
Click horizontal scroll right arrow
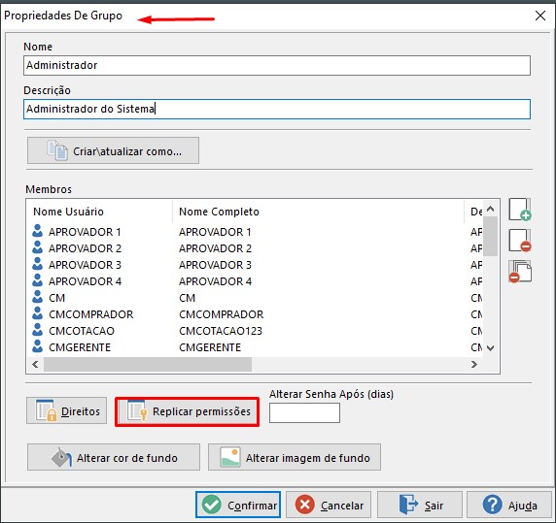473,364
